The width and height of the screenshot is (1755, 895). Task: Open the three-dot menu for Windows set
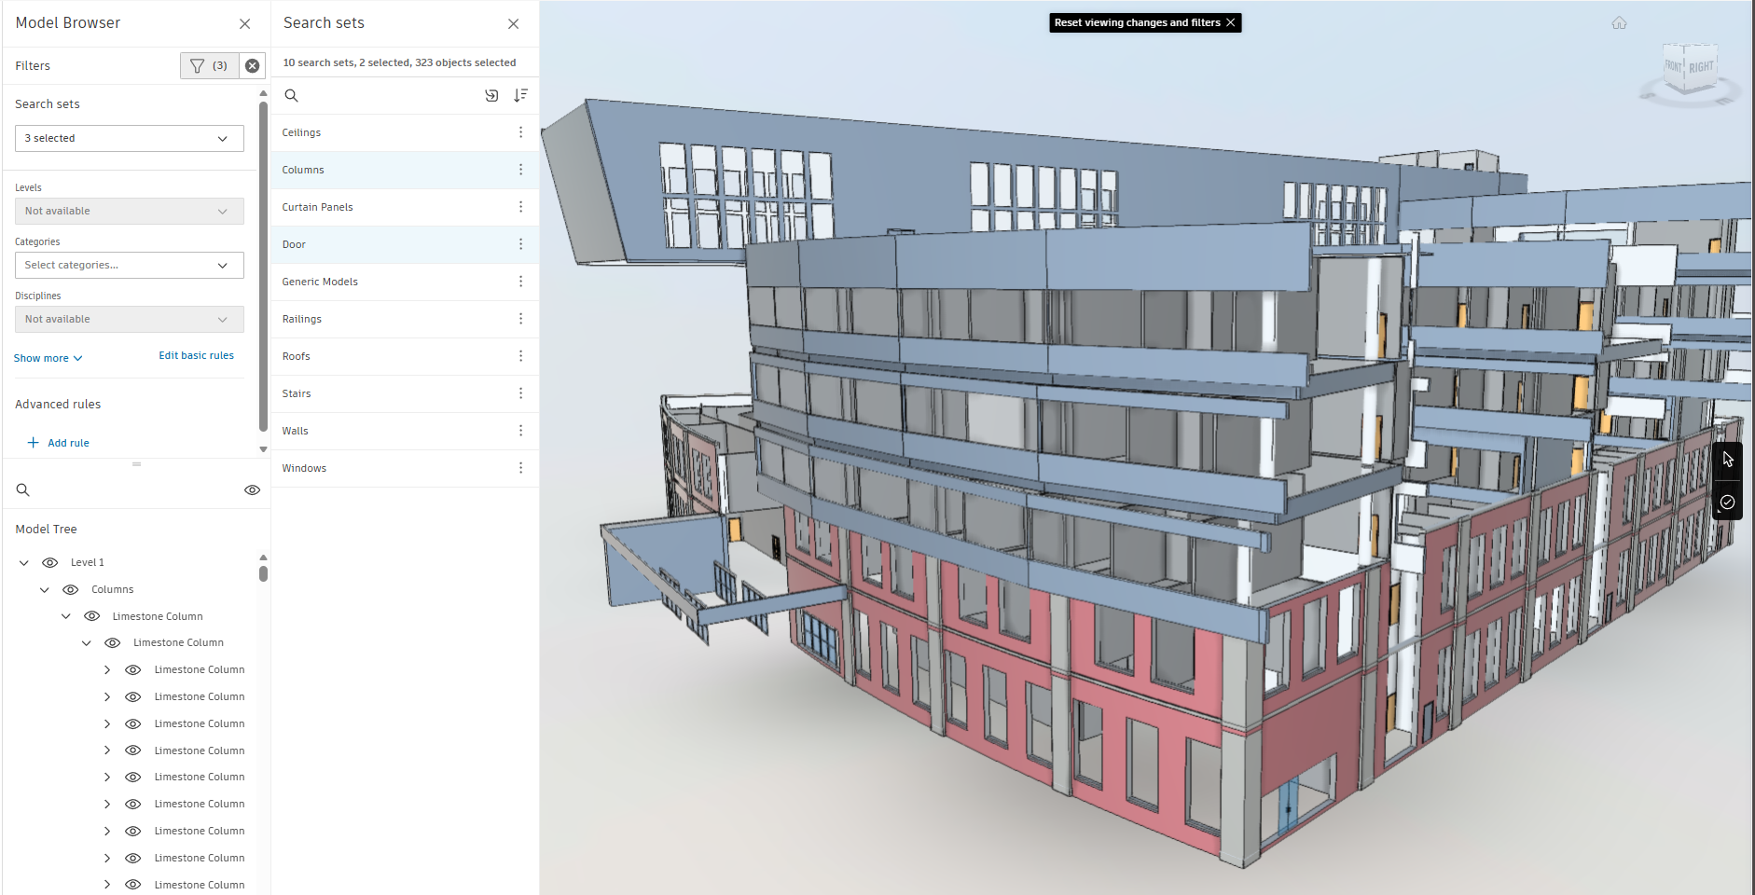coord(520,468)
